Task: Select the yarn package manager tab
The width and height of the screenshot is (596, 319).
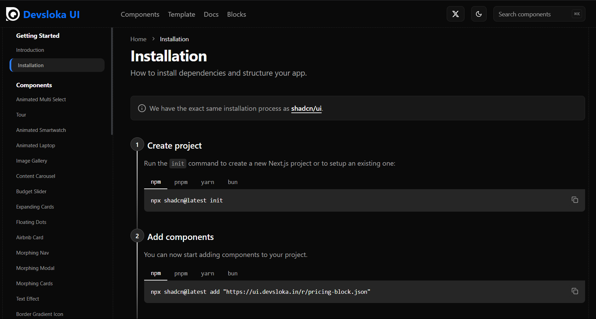Action: (x=208, y=182)
